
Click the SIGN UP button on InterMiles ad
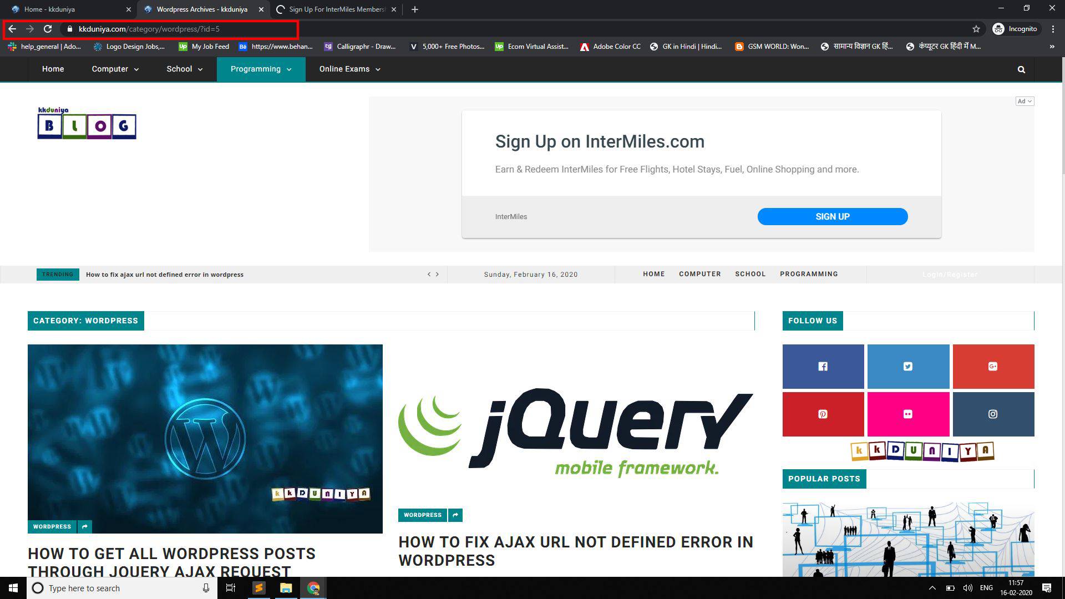[833, 216]
